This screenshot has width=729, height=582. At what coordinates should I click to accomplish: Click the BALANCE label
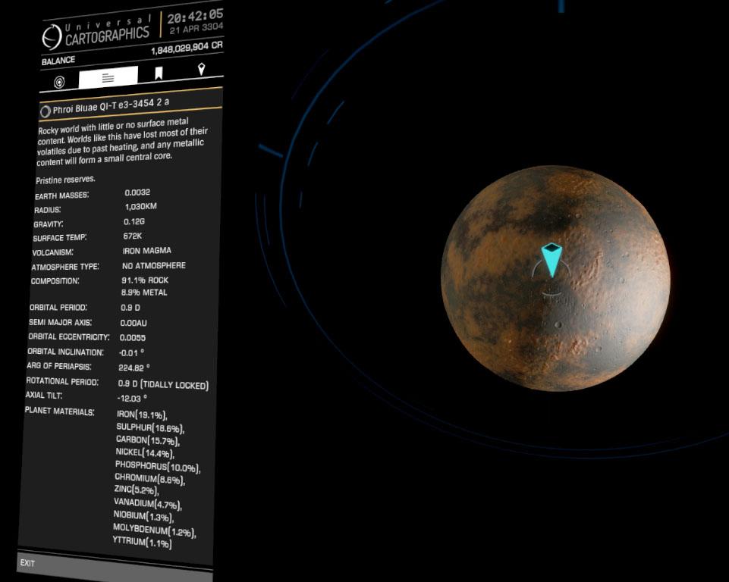58,61
